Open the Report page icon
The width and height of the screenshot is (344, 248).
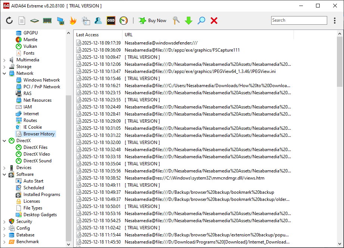[x=22, y=21]
